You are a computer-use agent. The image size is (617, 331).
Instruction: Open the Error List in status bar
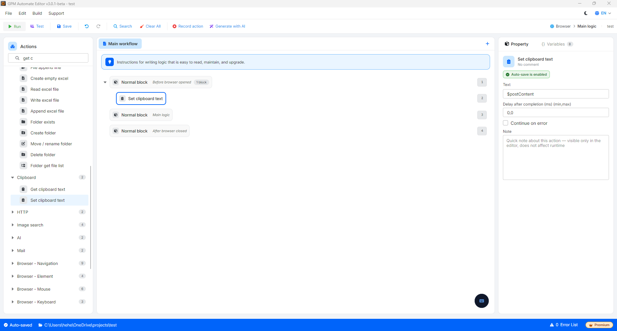tap(564, 325)
